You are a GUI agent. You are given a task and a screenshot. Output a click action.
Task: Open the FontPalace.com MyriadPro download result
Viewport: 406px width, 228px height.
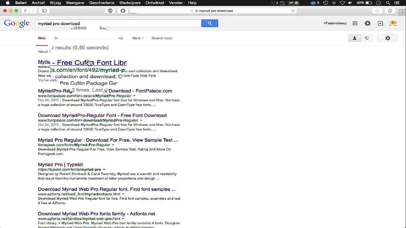click(105, 91)
